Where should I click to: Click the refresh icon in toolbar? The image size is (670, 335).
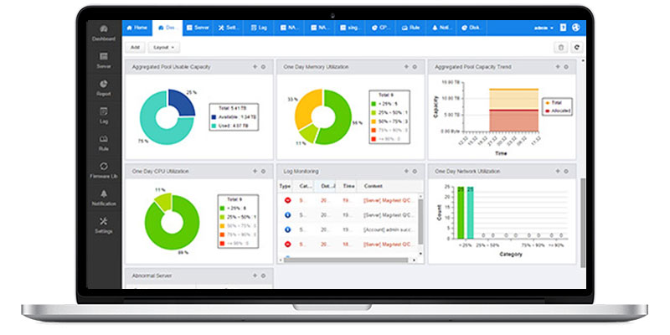(577, 48)
